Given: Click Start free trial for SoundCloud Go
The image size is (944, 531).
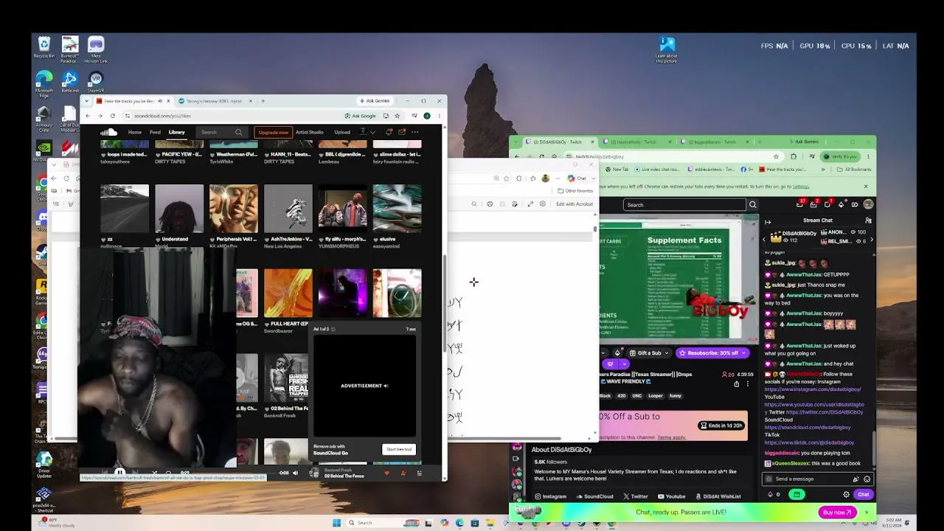Looking at the screenshot, I should pos(399,449).
